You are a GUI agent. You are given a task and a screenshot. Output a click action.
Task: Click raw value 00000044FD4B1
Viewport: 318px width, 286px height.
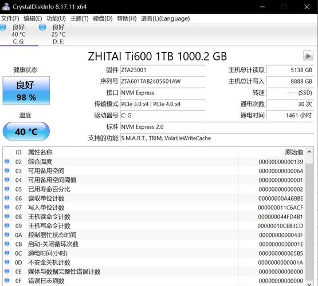[x=281, y=217]
